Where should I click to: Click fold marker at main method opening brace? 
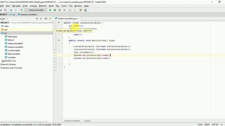63,43
